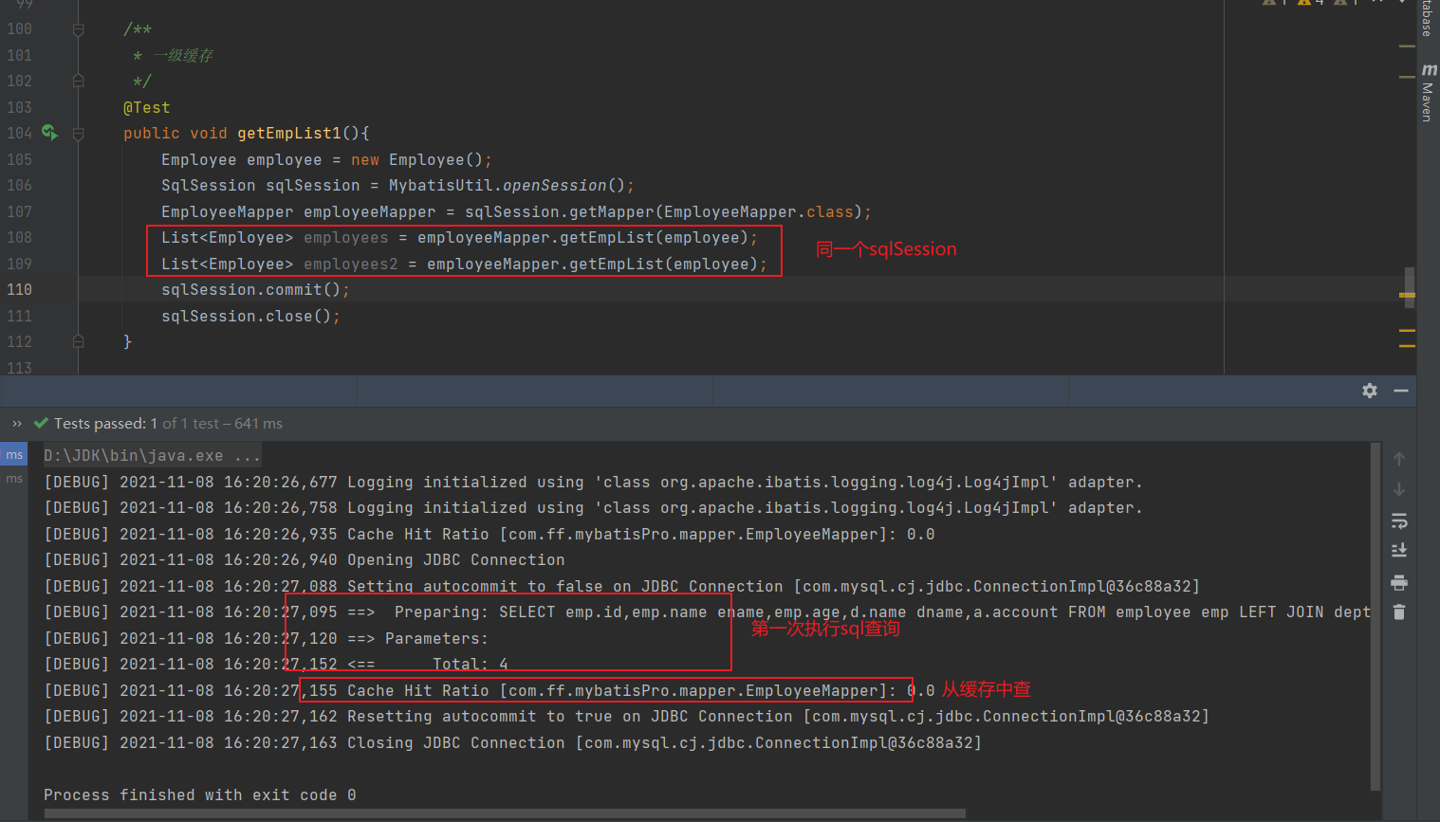
Task: Hide the Run tool window
Action: [x=1401, y=391]
